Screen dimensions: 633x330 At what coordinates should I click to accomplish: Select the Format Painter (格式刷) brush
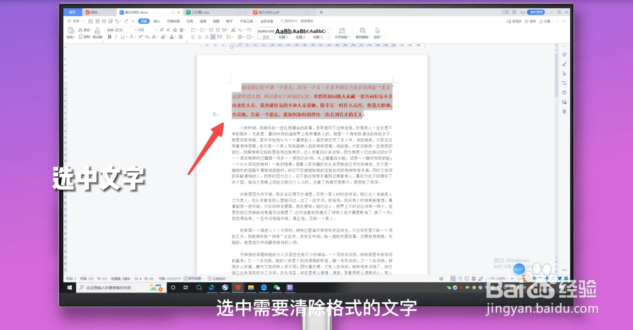(x=97, y=30)
